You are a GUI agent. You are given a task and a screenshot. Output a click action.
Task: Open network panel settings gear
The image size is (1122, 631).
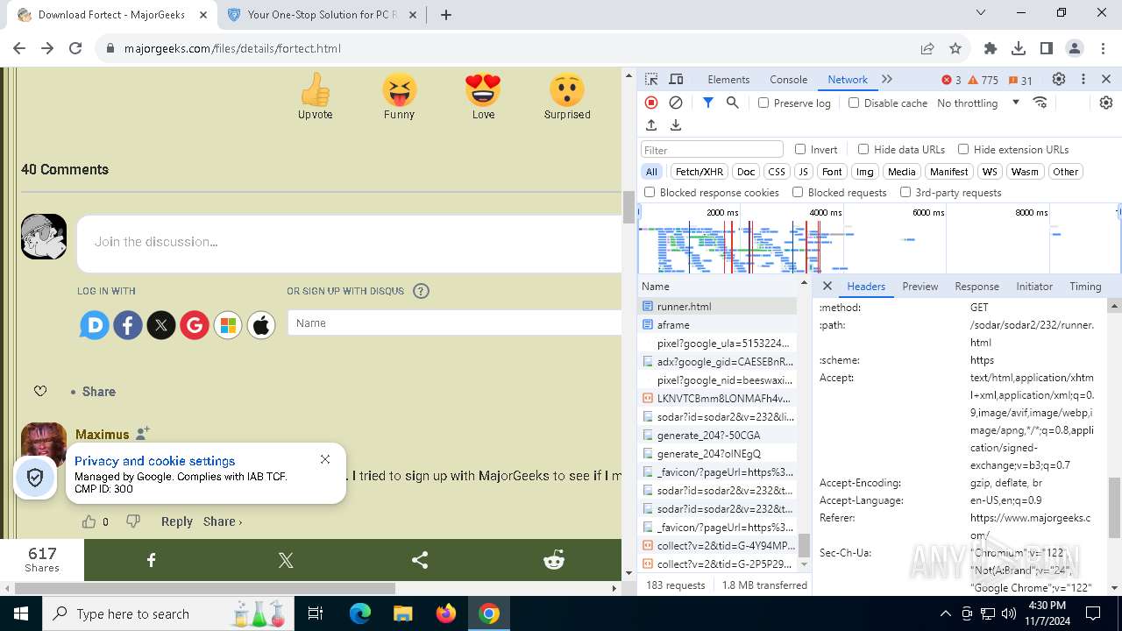1106,103
